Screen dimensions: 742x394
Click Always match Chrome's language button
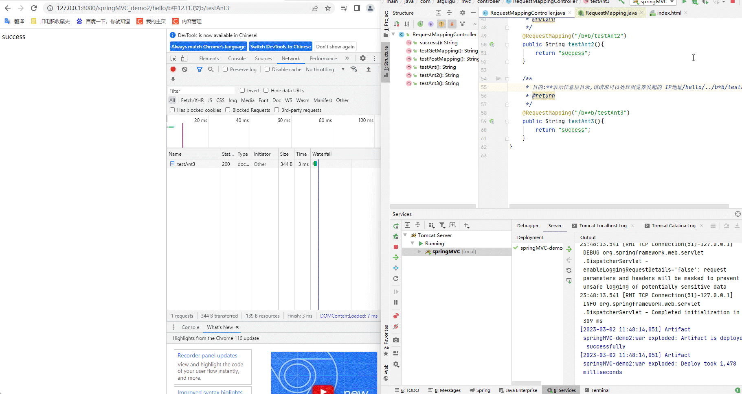pos(209,47)
